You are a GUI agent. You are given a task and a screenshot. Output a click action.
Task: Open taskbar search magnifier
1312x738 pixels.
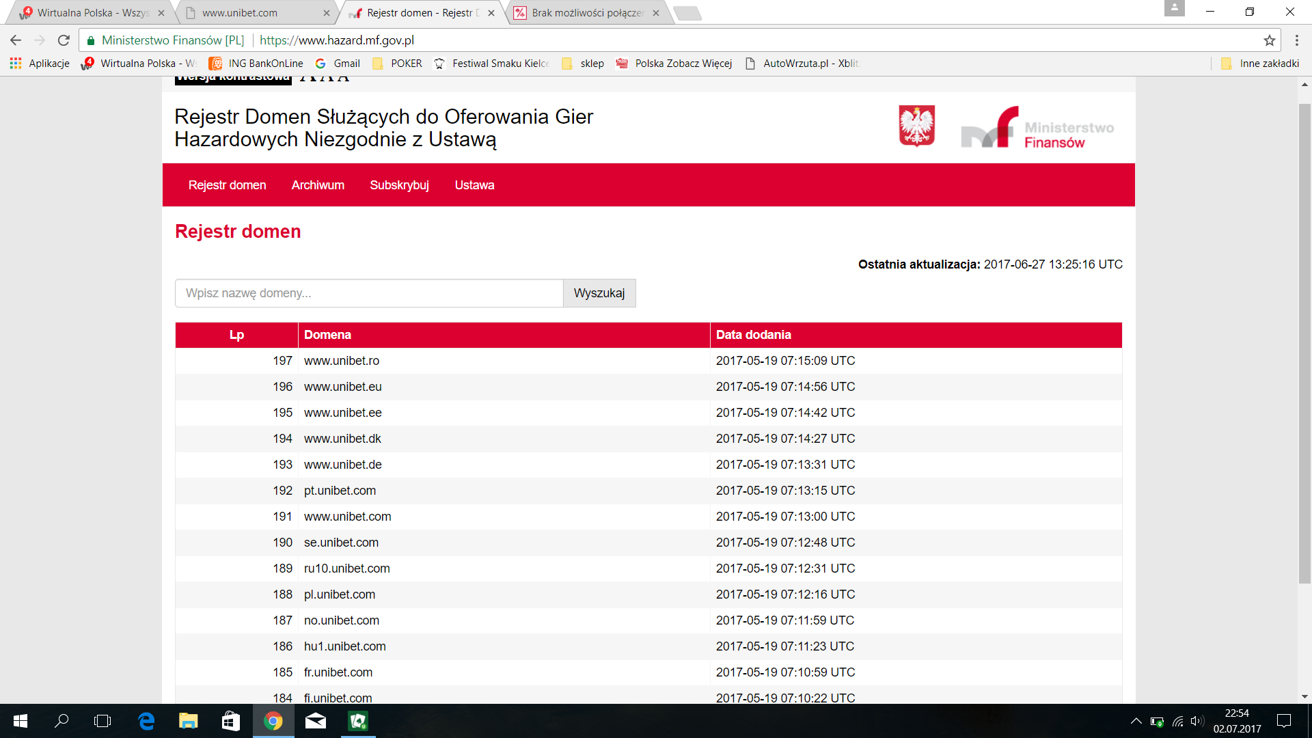click(x=61, y=721)
